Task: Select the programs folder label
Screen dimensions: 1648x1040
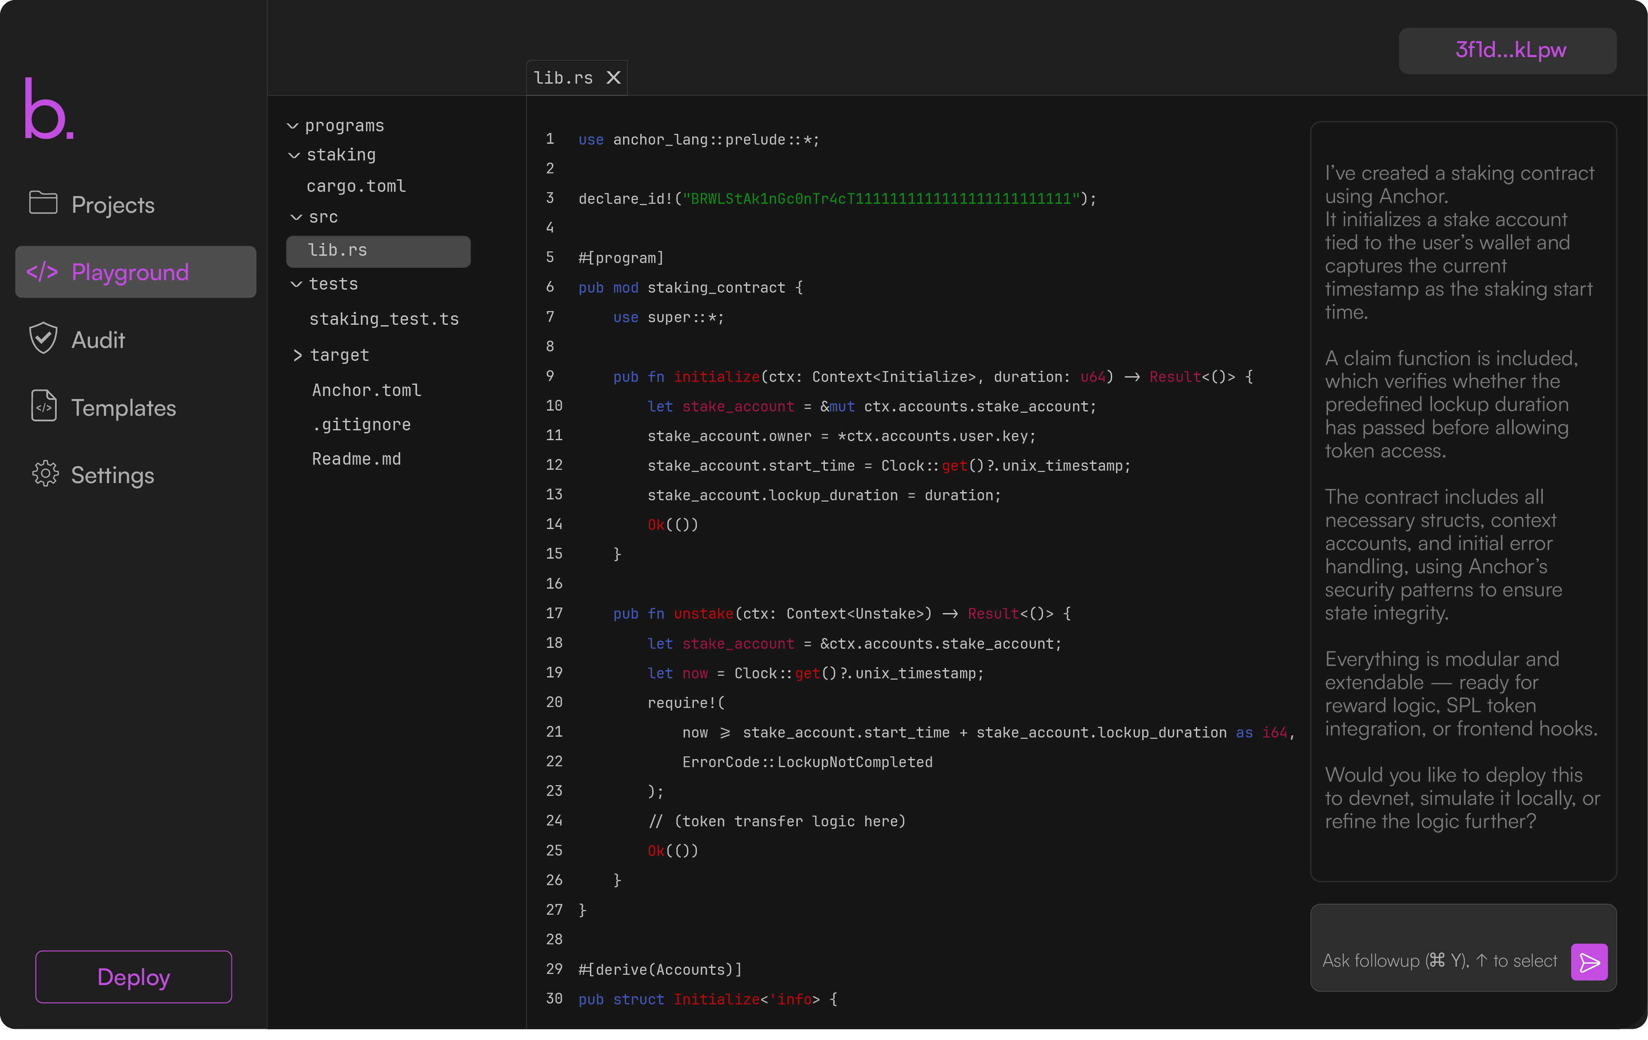Action: [x=344, y=126]
